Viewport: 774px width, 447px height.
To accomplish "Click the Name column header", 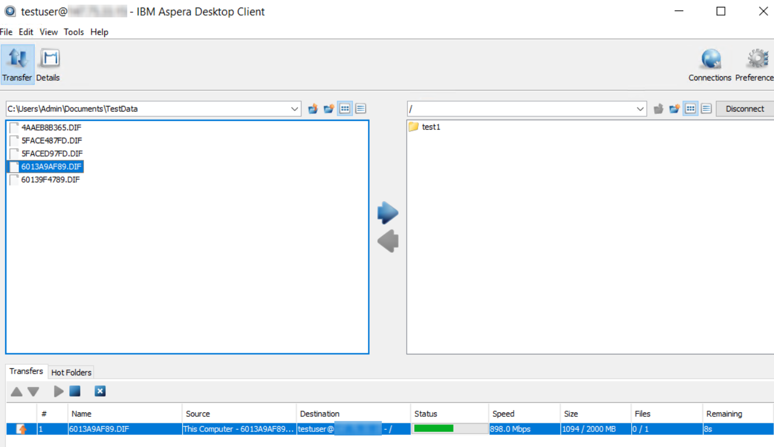I will (125, 413).
